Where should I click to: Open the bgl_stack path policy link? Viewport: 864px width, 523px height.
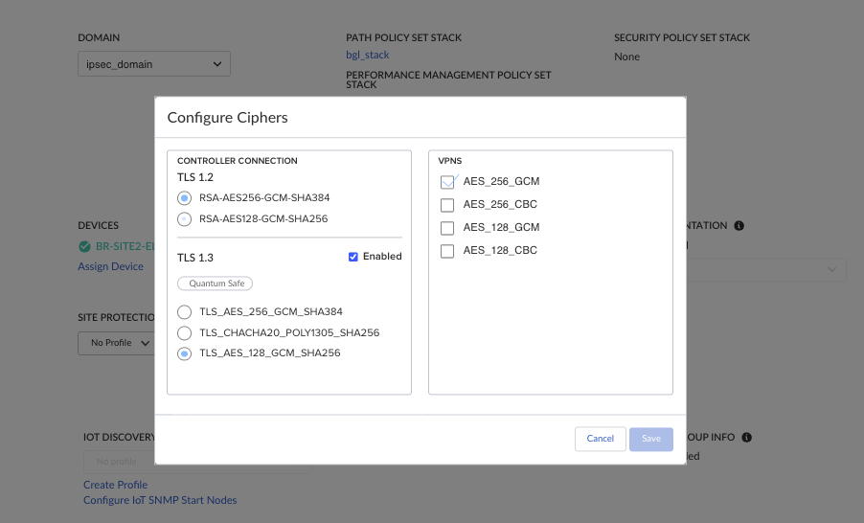pos(368,55)
